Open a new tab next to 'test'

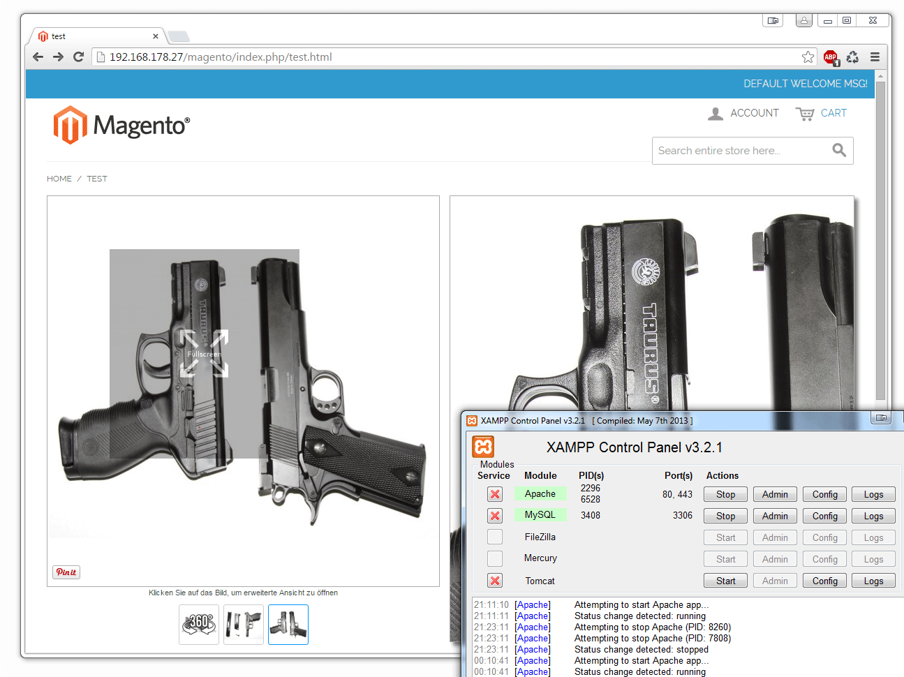(179, 36)
